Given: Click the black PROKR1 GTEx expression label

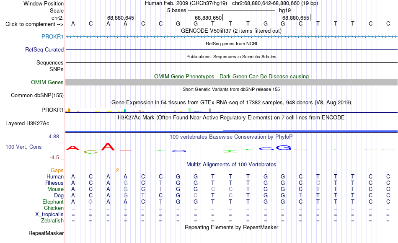Looking at the screenshot, I should pyautogui.click(x=52, y=110).
